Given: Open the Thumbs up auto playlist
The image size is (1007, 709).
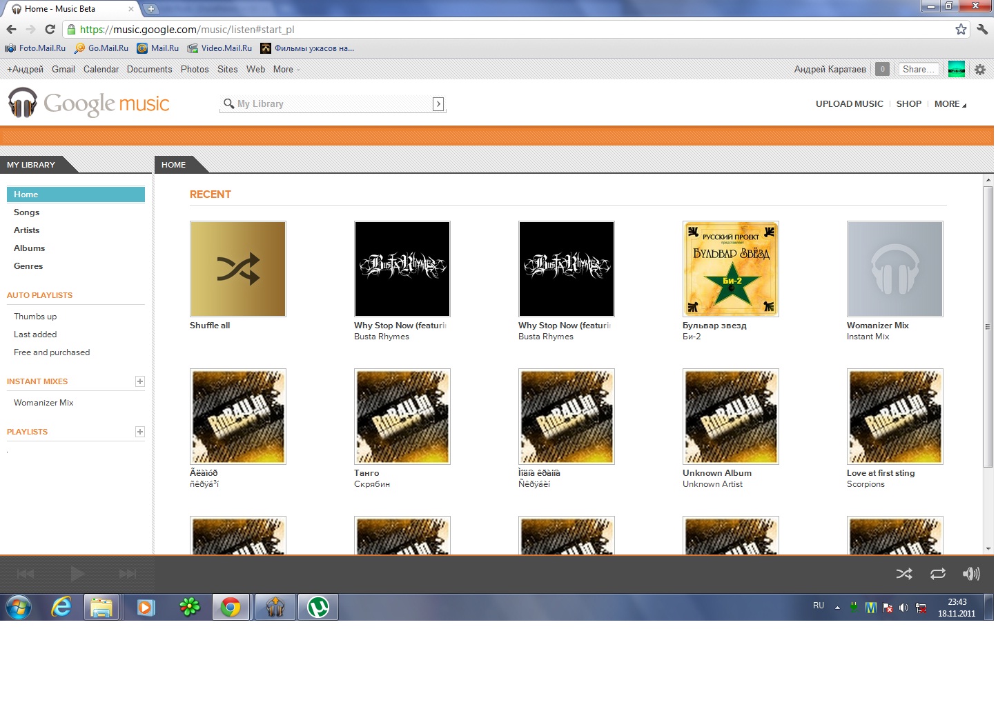Looking at the screenshot, I should point(35,317).
